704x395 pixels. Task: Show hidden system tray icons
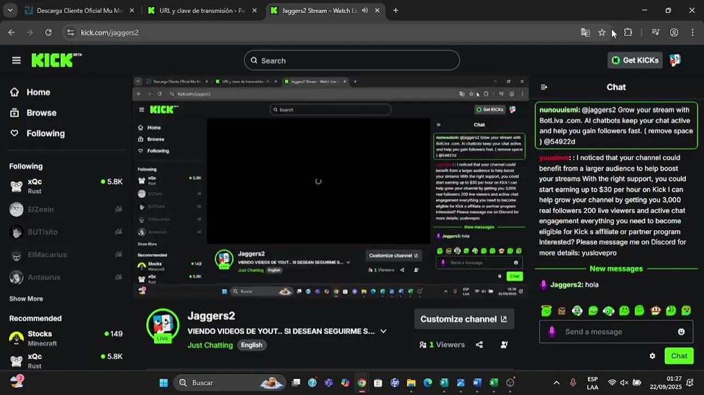coord(557,382)
